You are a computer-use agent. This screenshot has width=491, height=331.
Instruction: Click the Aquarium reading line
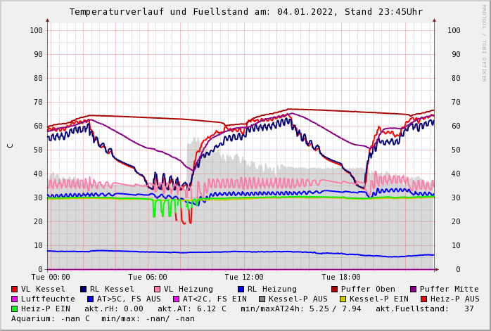[103, 318]
